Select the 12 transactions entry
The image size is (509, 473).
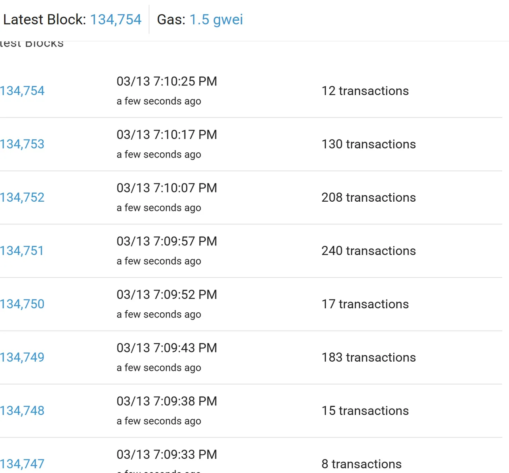pyautogui.click(x=365, y=91)
